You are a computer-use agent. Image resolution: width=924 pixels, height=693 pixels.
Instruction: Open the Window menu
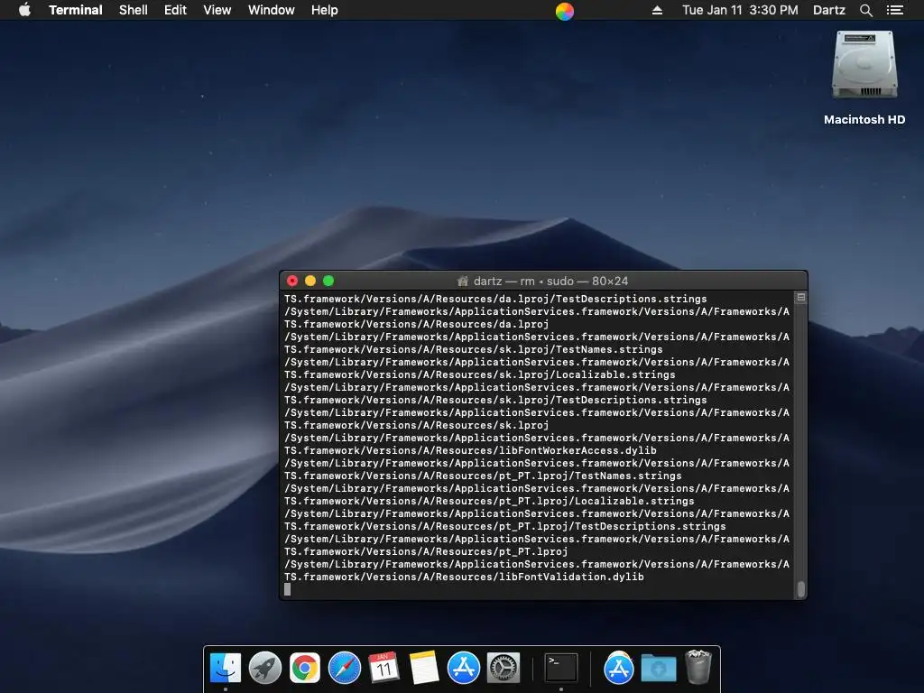[x=271, y=10]
